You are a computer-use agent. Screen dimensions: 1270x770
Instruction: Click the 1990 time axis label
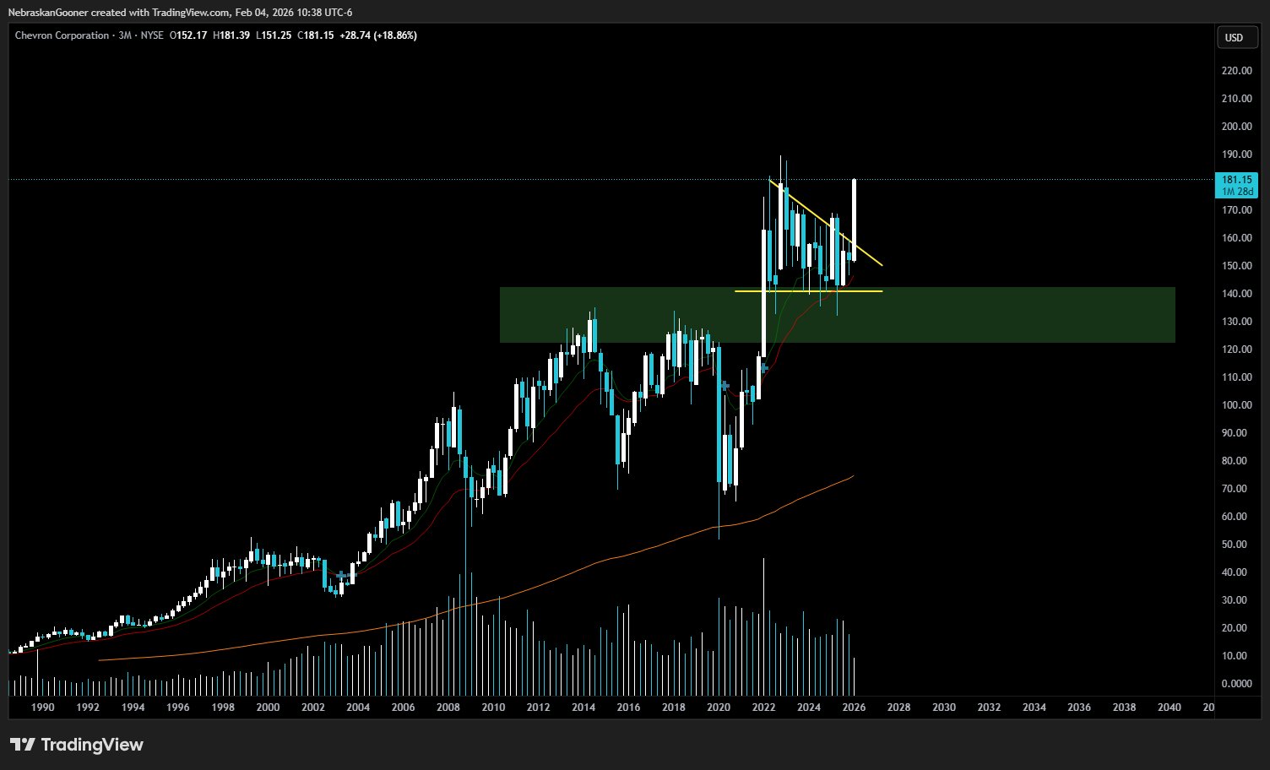43,708
